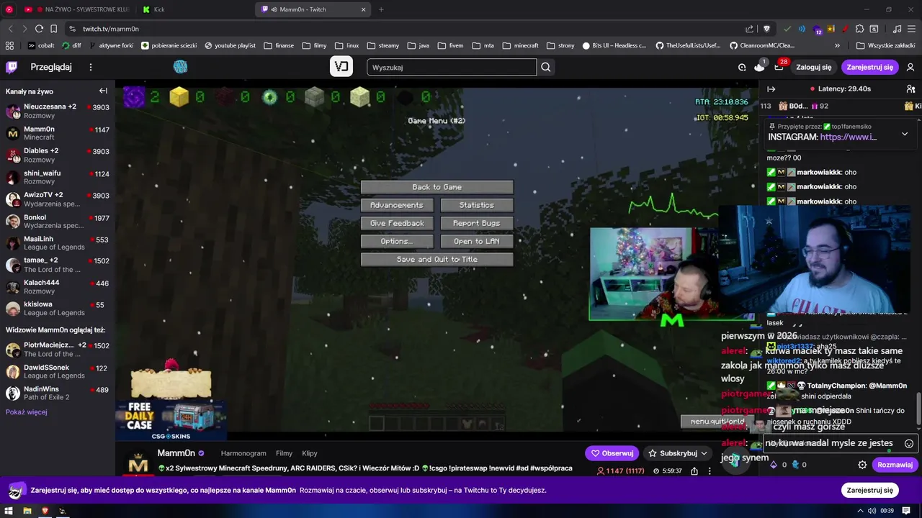Click Zarejestruj się in bottom banner
This screenshot has width=922, height=518.
[869, 490]
